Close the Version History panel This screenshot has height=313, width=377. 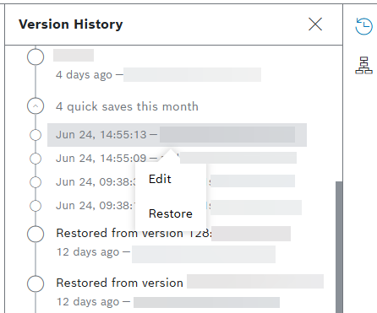coord(315,24)
